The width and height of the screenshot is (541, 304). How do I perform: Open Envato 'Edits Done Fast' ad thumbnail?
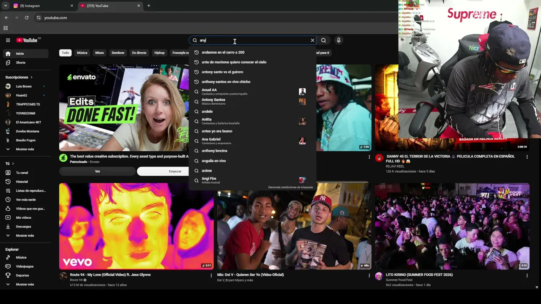click(124, 108)
